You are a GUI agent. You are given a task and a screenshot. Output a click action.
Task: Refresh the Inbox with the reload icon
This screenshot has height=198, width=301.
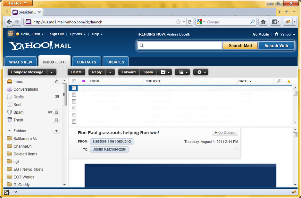click(56, 82)
